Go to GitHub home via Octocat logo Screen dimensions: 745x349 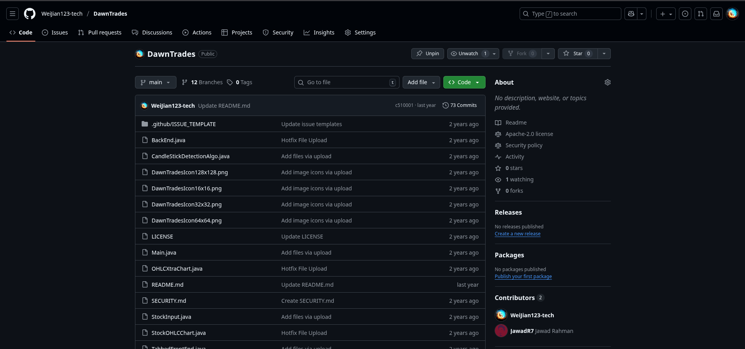pyautogui.click(x=30, y=14)
